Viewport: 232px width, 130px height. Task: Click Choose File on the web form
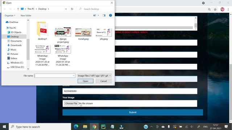coord(71,104)
